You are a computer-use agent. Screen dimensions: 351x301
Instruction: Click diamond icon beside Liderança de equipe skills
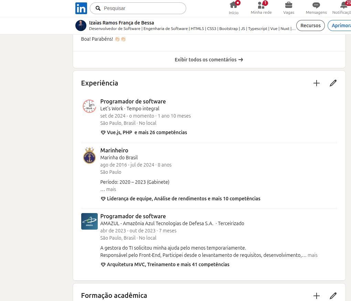click(x=103, y=199)
